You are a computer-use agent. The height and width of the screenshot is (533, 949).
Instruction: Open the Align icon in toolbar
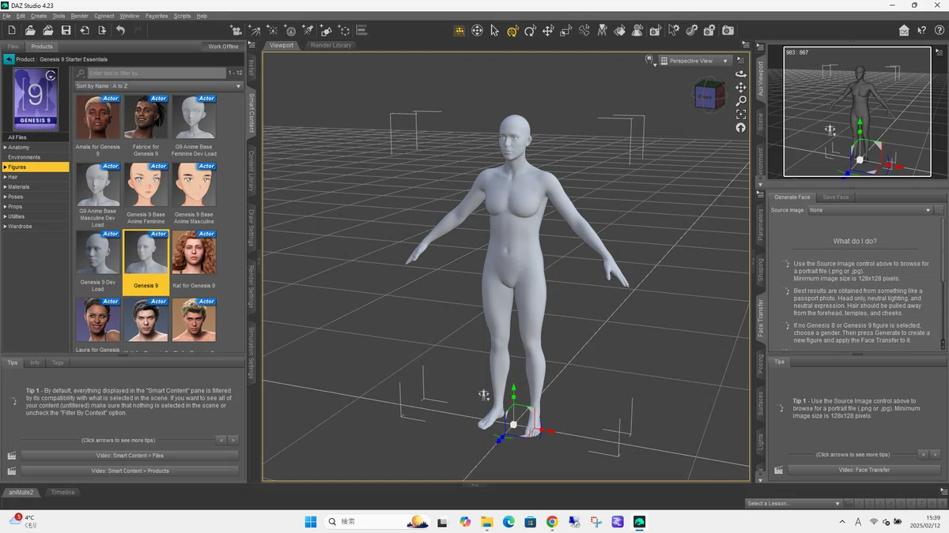(x=361, y=30)
